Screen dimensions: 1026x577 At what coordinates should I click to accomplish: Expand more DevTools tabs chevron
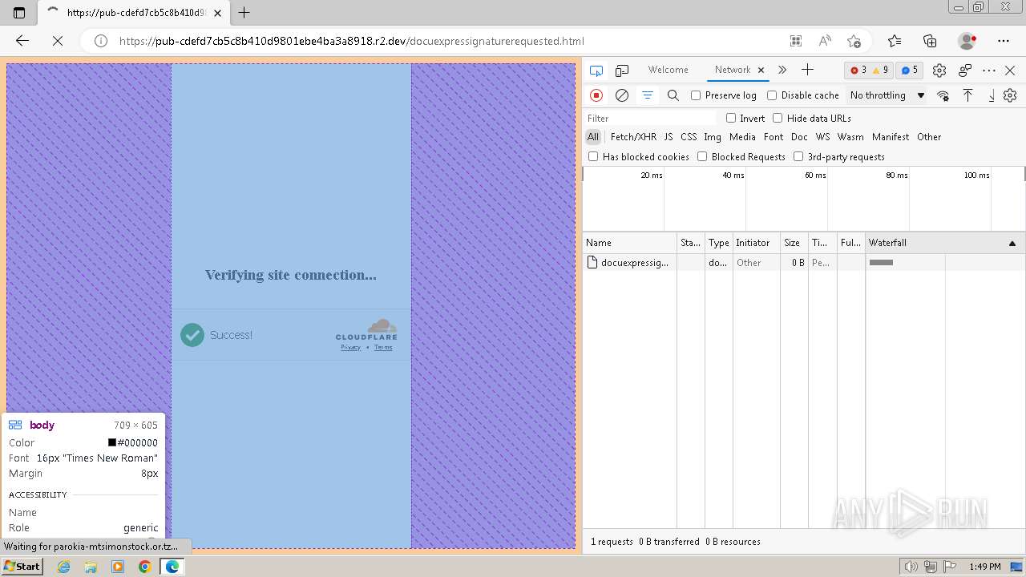click(782, 70)
